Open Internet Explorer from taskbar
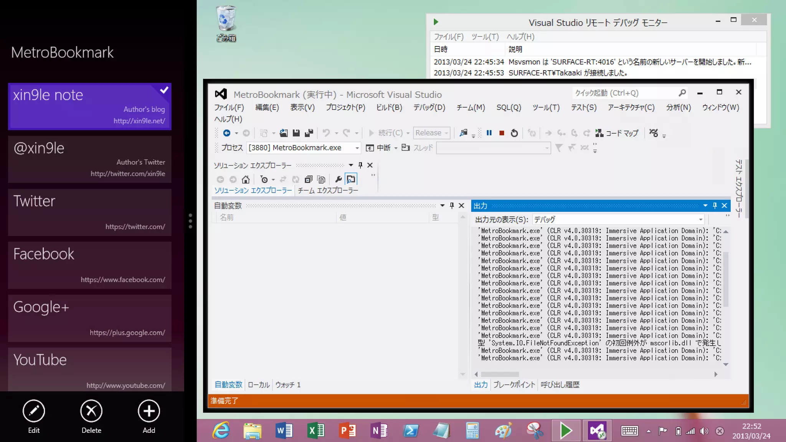The width and height of the screenshot is (786, 442). (221, 430)
